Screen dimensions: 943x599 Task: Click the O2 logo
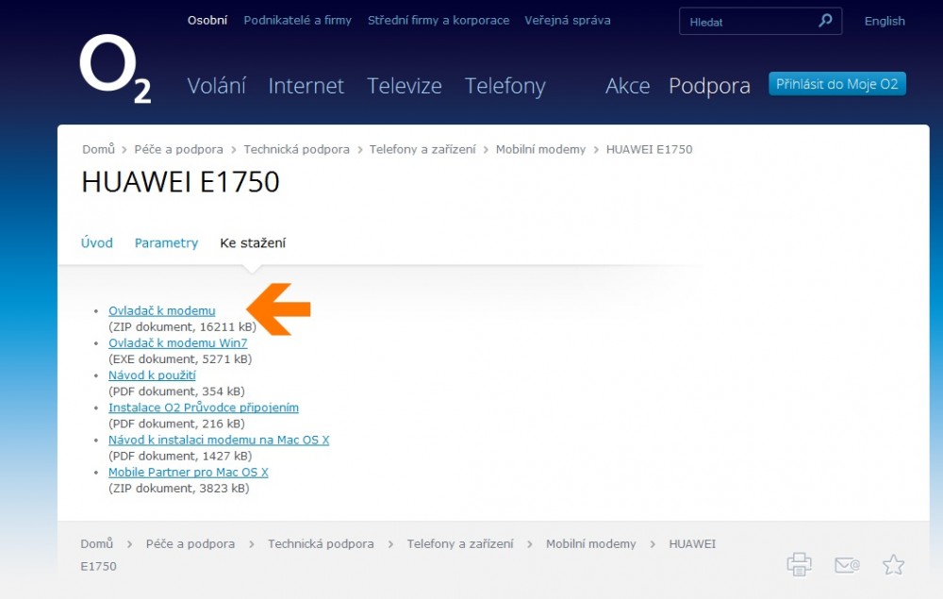click(x=115, y=70)
